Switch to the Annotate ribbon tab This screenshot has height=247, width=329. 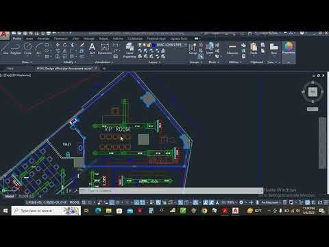(x=43, y=38)
